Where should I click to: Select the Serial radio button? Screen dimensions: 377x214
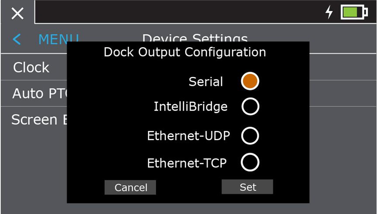pos(250,81)
